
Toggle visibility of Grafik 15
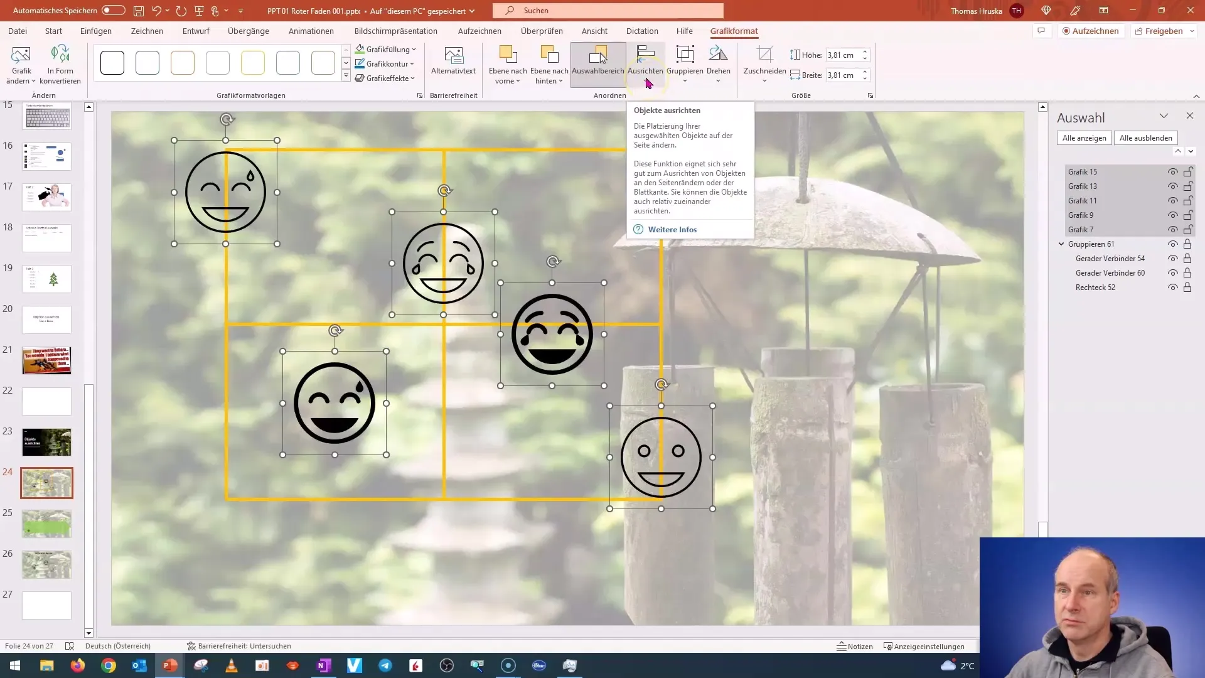coord(1172,172)
